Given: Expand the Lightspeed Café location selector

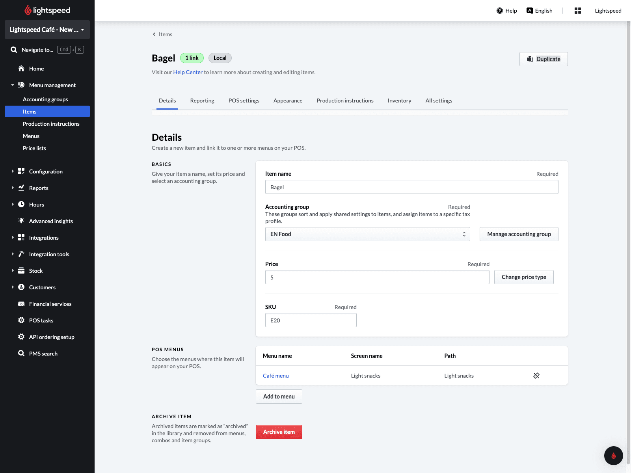Looking at the screenshot, I should (x=47, y=30).
